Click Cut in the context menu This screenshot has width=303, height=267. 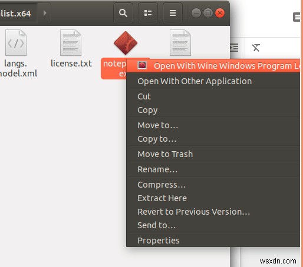click(213, 96)
